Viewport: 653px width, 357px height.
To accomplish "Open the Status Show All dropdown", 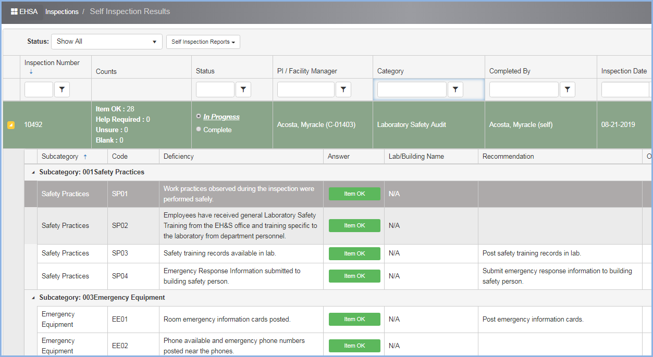I will (107, 42).
